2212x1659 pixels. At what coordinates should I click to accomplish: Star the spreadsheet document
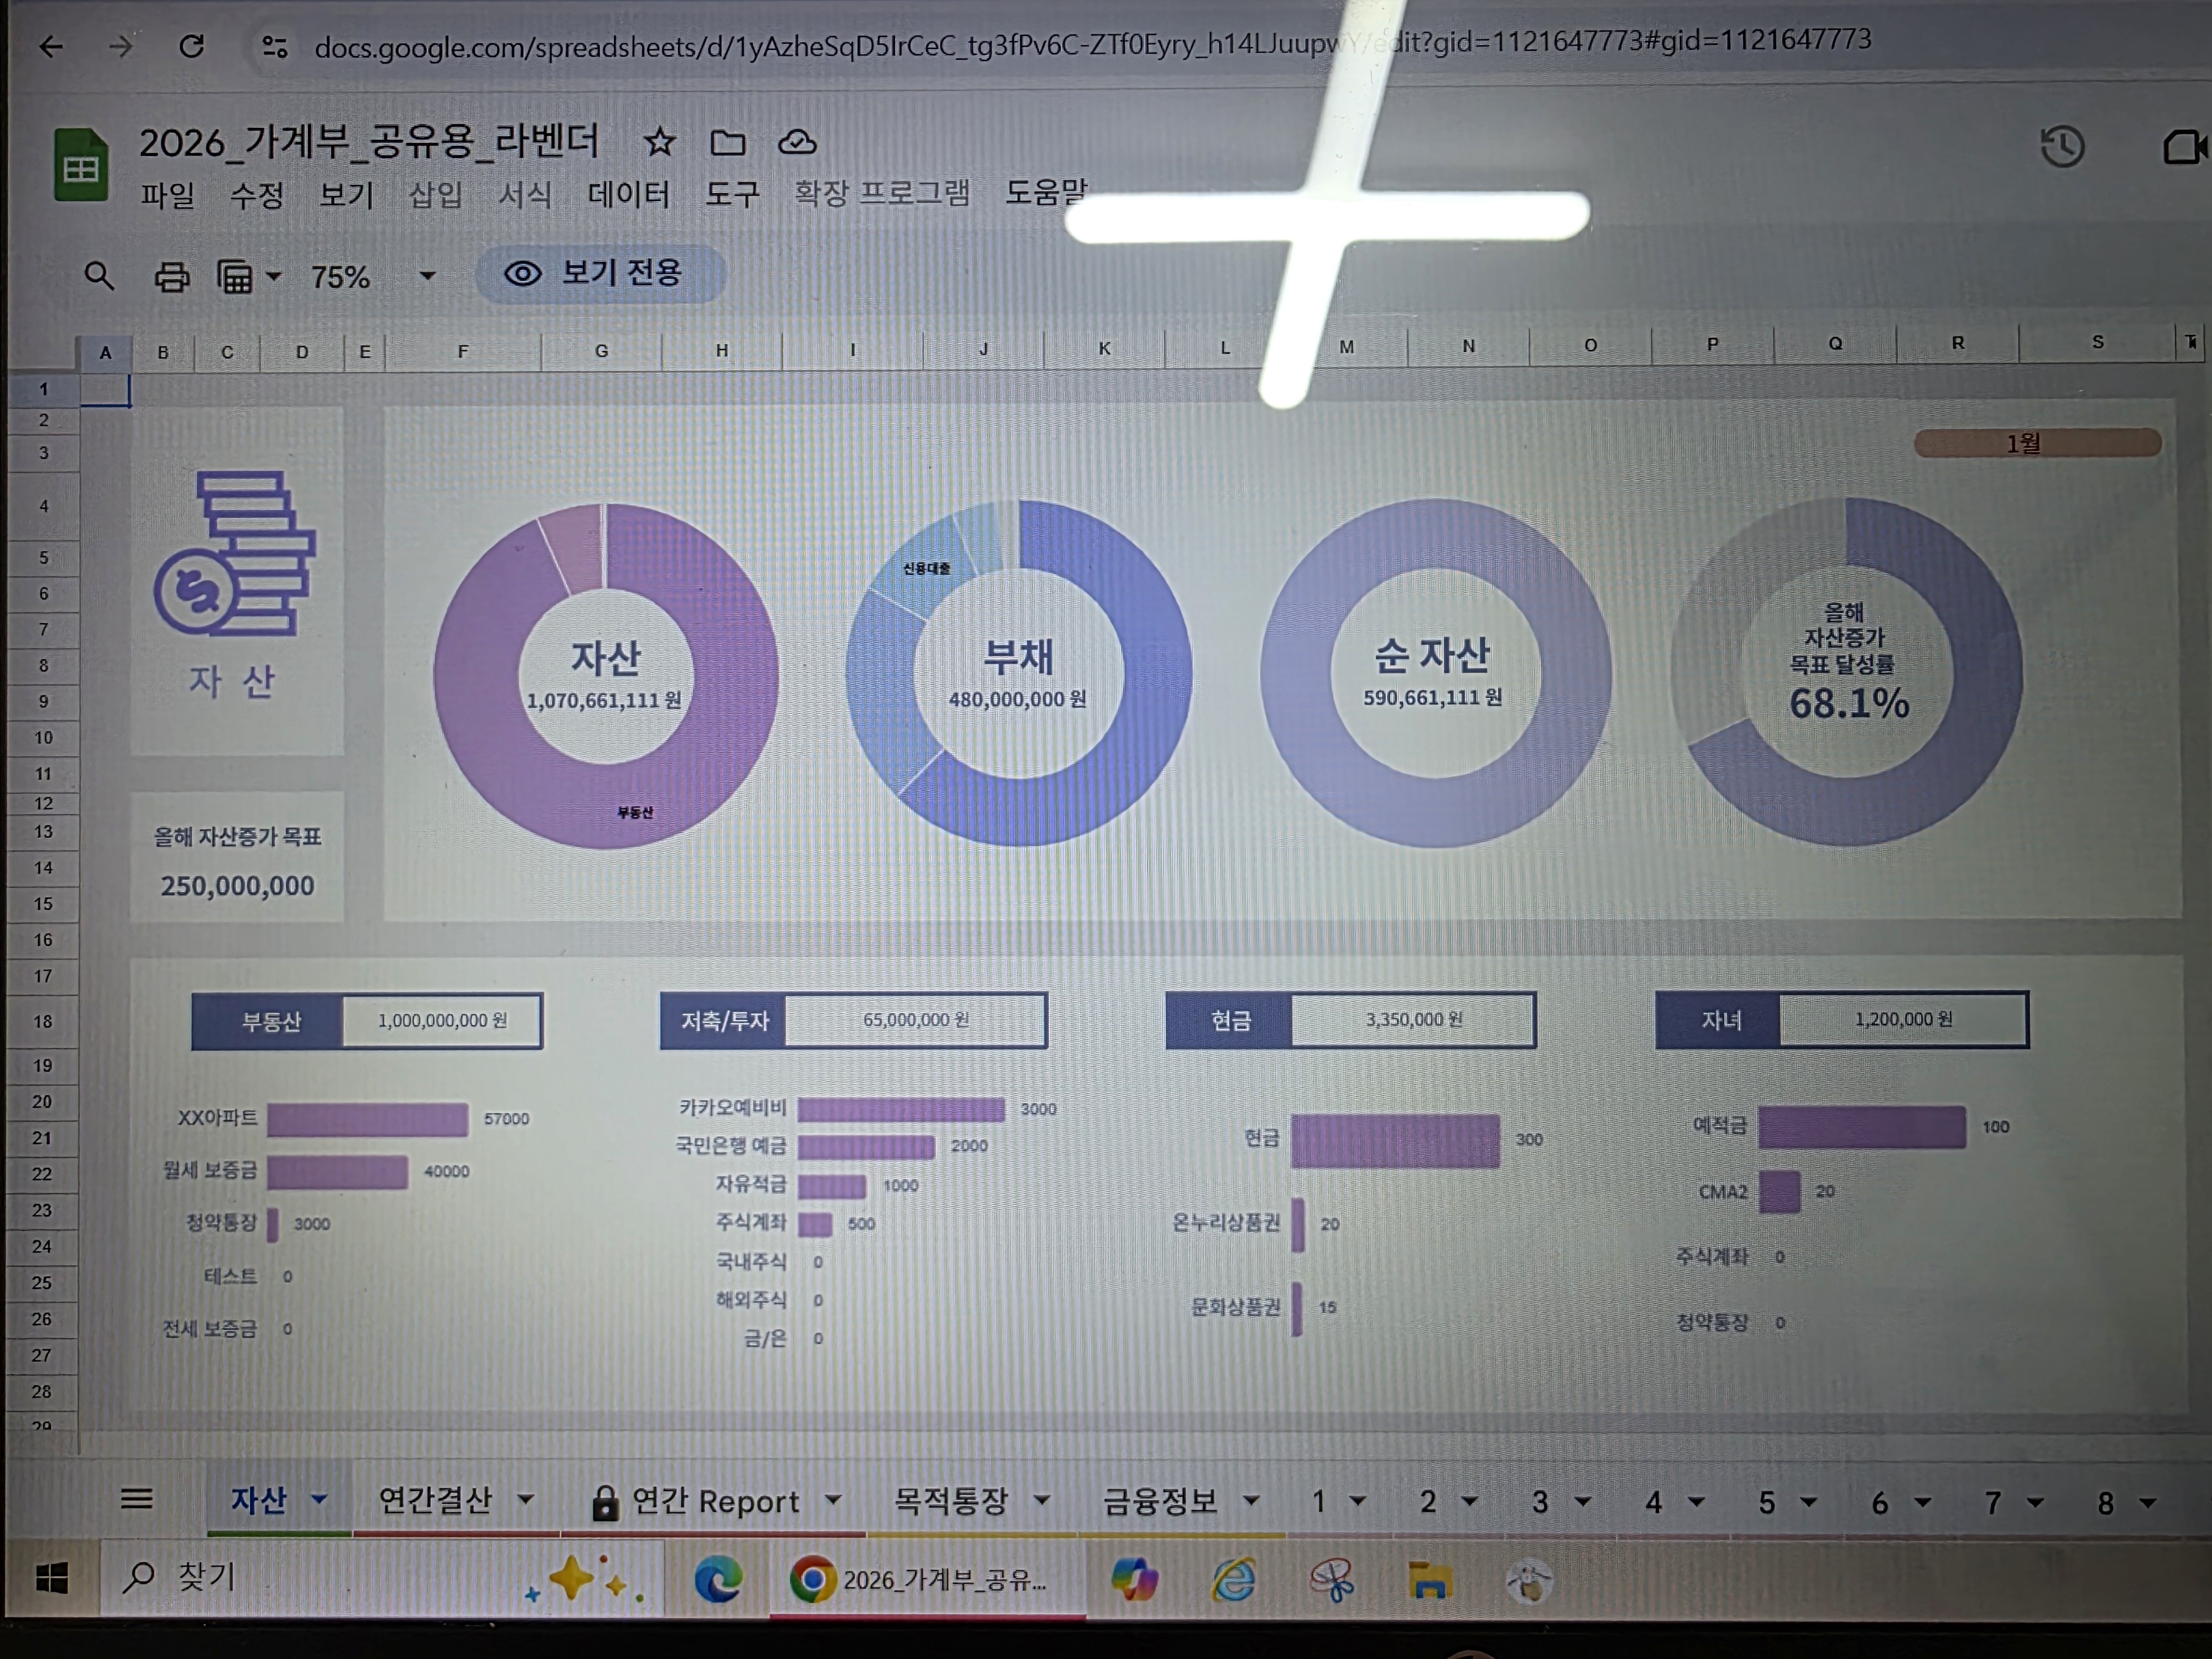click(659, 142)
